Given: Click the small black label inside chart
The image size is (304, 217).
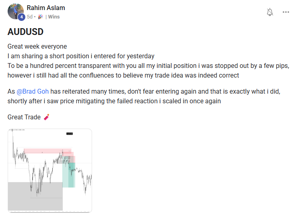Looking at the screenshot, I should click(70, 133).
